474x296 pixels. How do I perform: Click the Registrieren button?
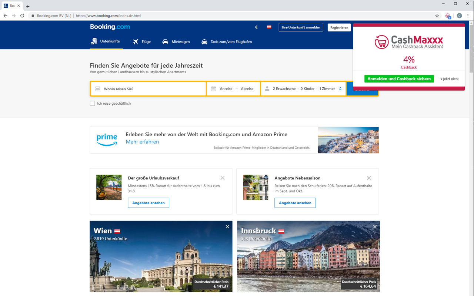(x=339, y=27)
